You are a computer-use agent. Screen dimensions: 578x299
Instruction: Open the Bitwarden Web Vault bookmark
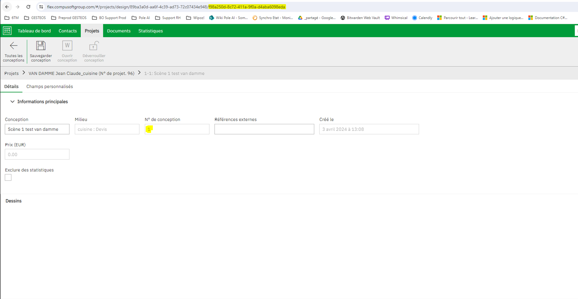point(360,18)
